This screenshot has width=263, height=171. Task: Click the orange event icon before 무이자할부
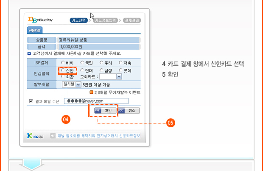point(91,92)
